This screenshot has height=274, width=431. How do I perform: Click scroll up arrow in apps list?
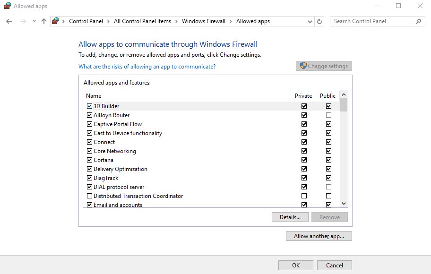(x=344, y=94)
